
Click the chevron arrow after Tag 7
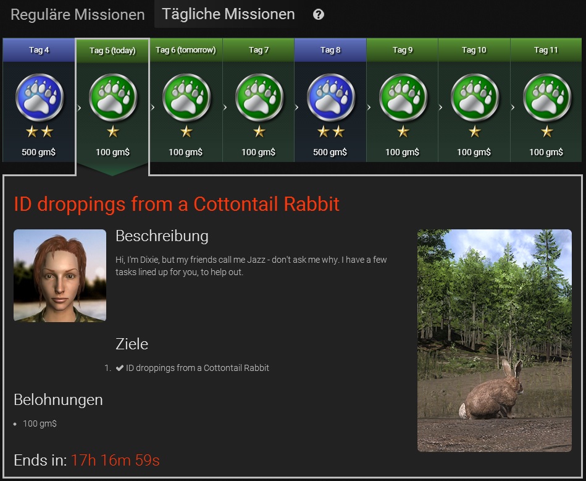(296, 108)
